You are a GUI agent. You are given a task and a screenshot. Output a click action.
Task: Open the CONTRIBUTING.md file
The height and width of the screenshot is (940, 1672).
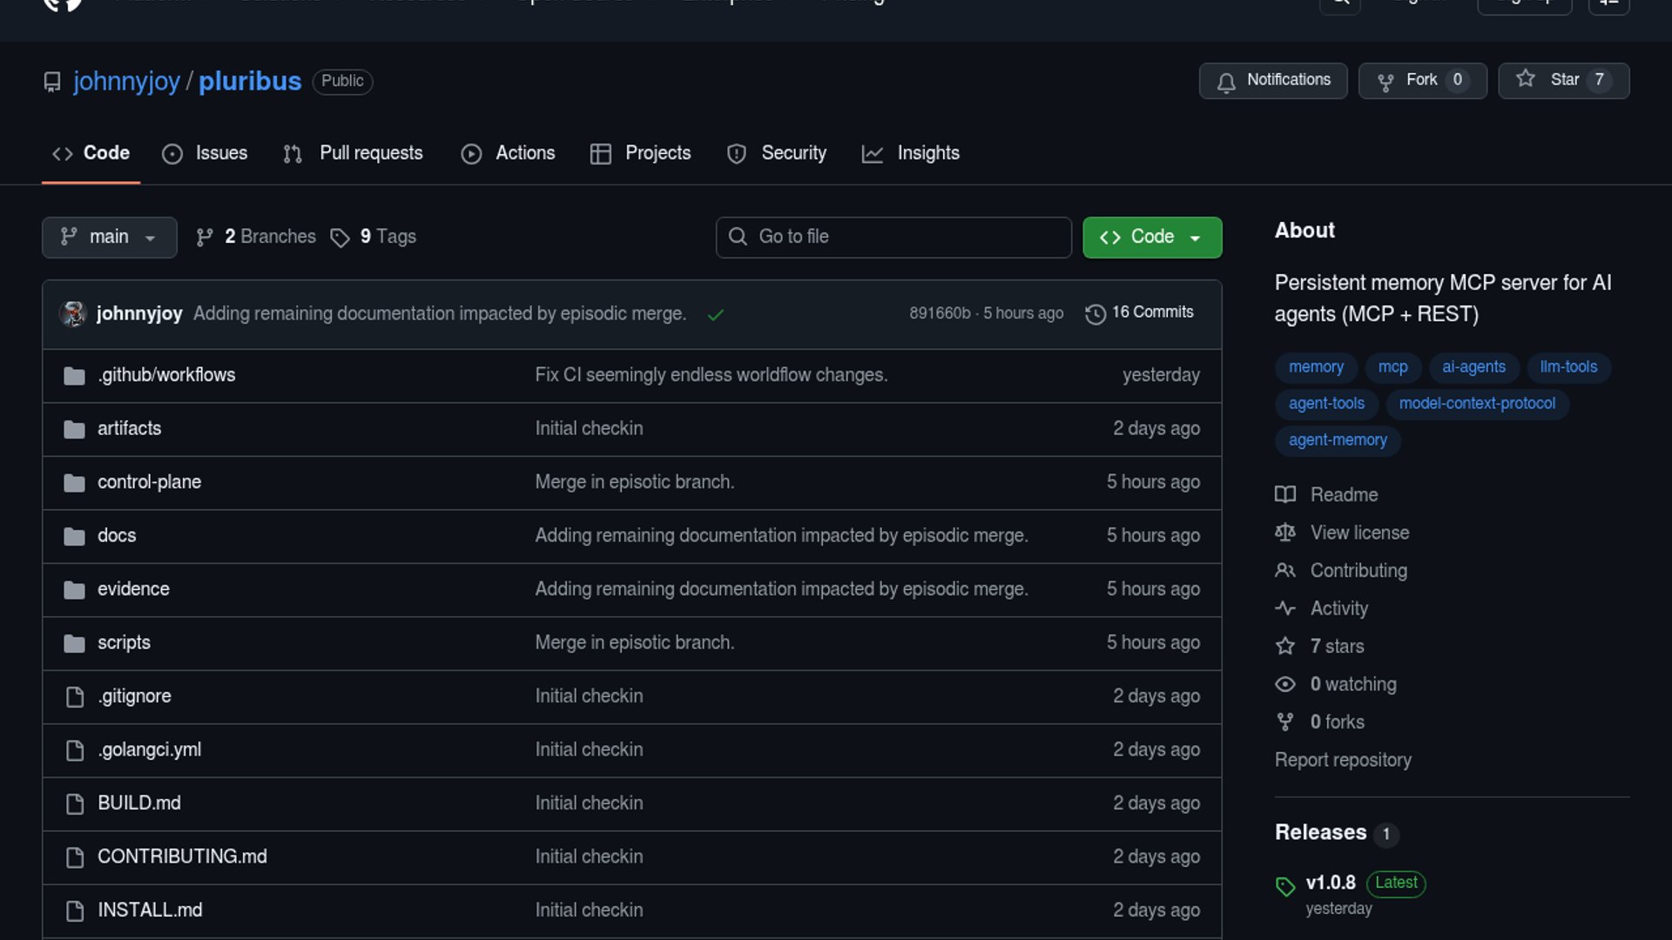tap(182, 856)
